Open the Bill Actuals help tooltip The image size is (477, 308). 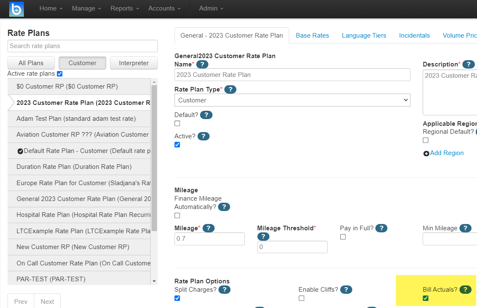[x=465, y=289]
